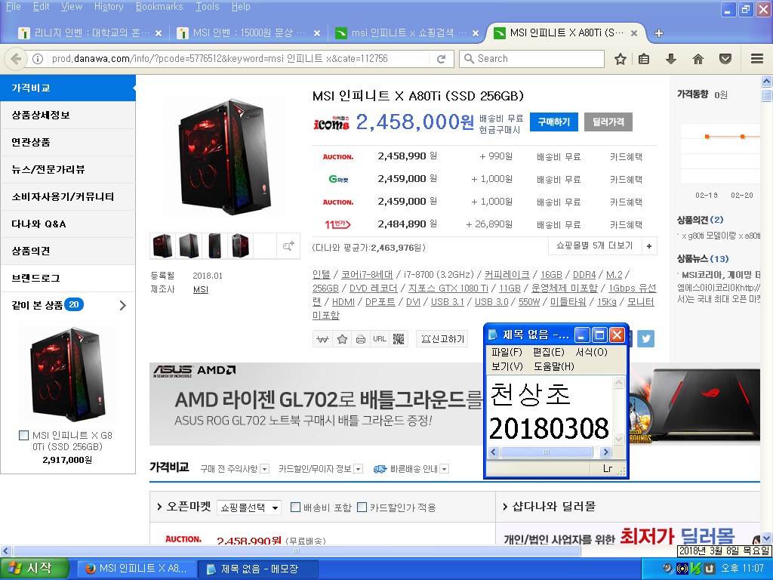
Task: Add product to favorites star icon
Action: tap(342, 339)
